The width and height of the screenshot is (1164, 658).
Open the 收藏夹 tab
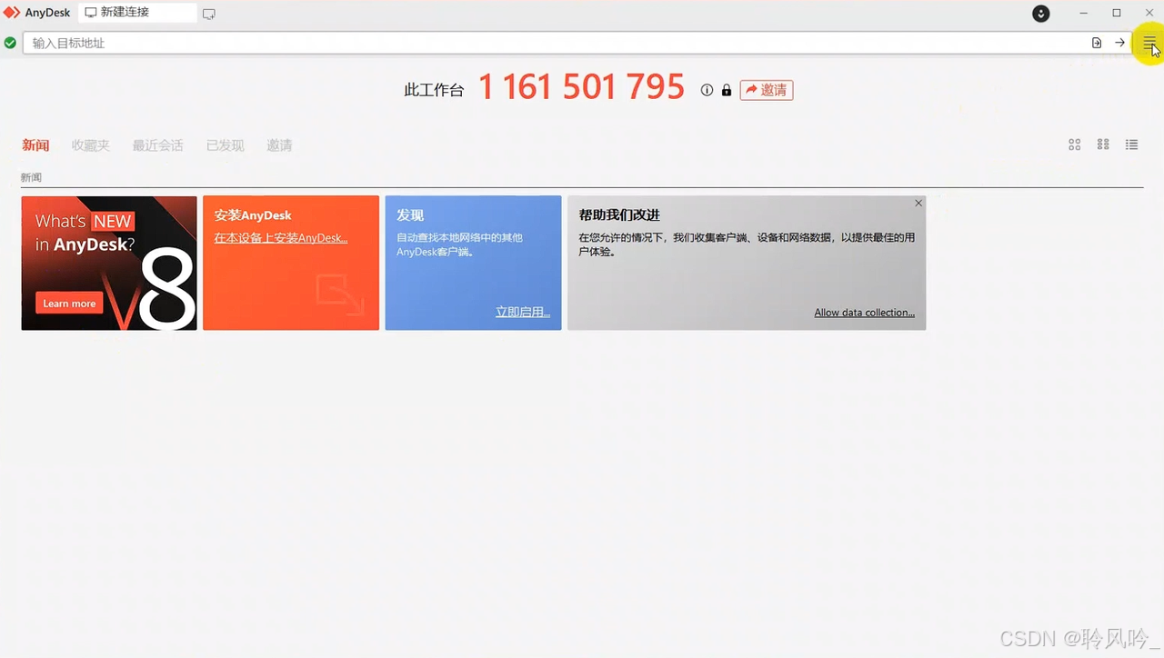(90, 145)
